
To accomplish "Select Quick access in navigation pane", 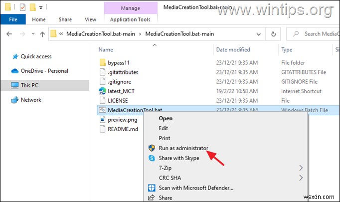I will point(36,56).
